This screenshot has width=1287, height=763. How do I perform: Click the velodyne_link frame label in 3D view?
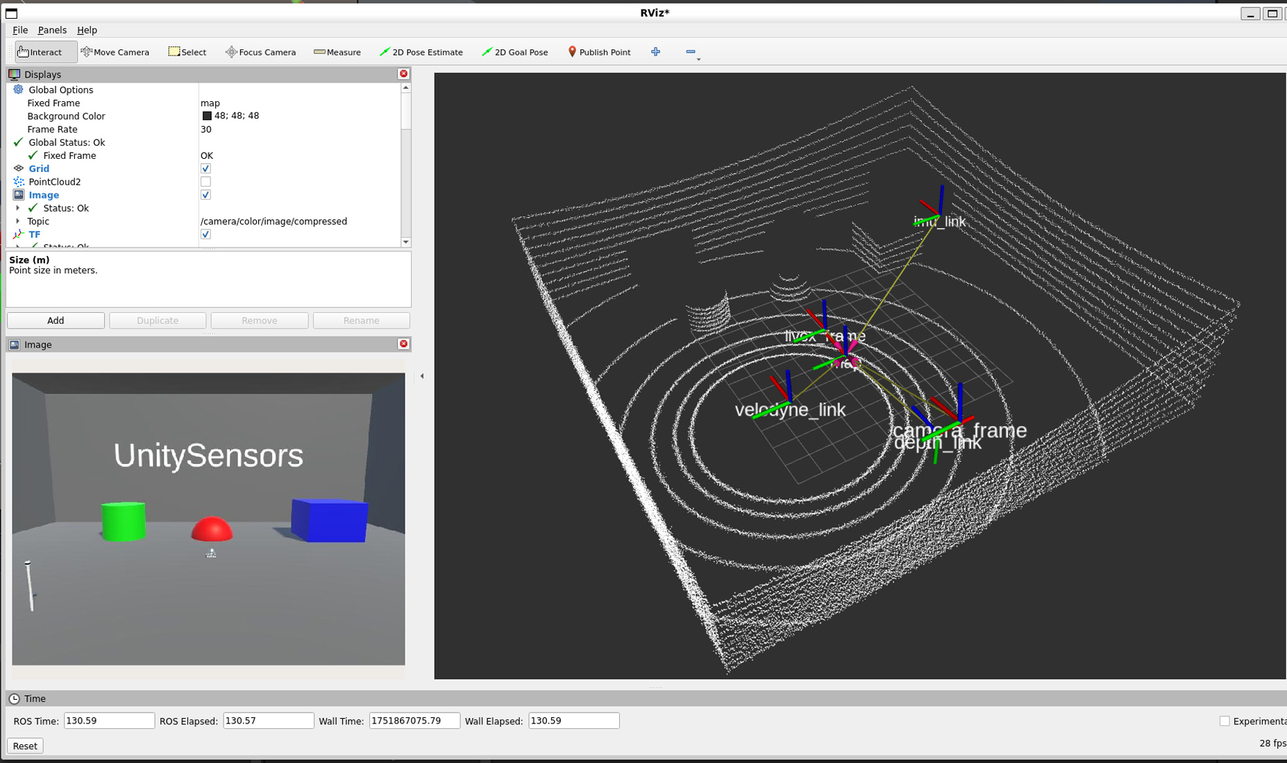click(790, 410)
